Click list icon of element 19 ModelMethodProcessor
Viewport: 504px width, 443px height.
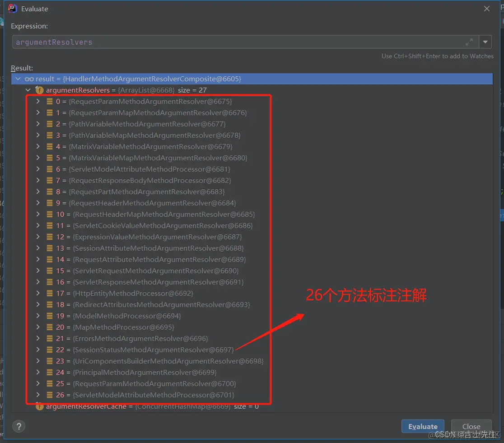pos(50,316)
